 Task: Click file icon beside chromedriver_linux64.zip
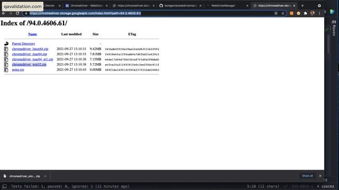click(x=6, y=49)
